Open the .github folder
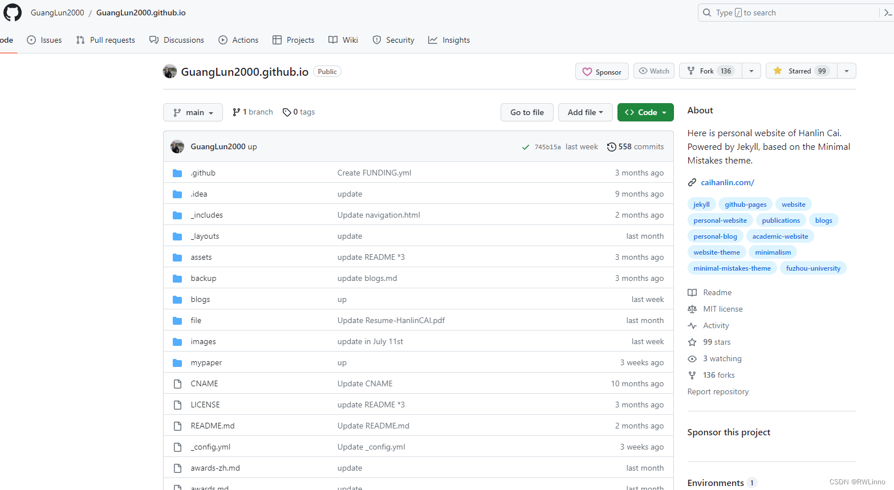 (203, 173)
